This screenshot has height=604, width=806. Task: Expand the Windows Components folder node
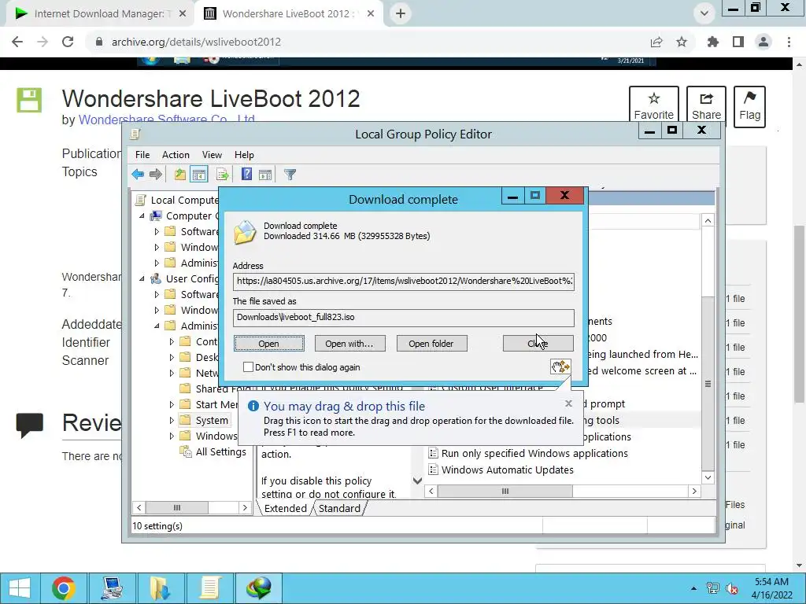(172, 436)
